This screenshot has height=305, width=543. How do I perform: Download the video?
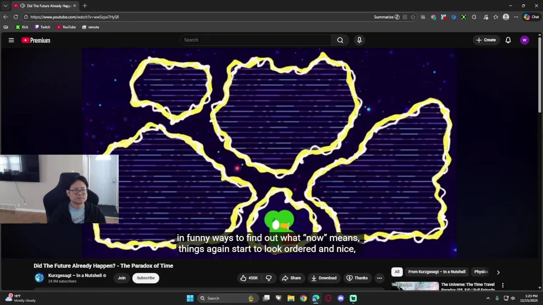click(x=324, y=278)
